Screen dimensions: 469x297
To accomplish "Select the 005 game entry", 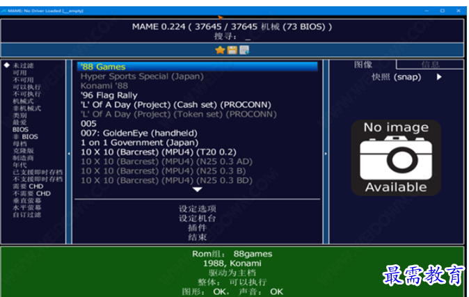I will point(88,124).
